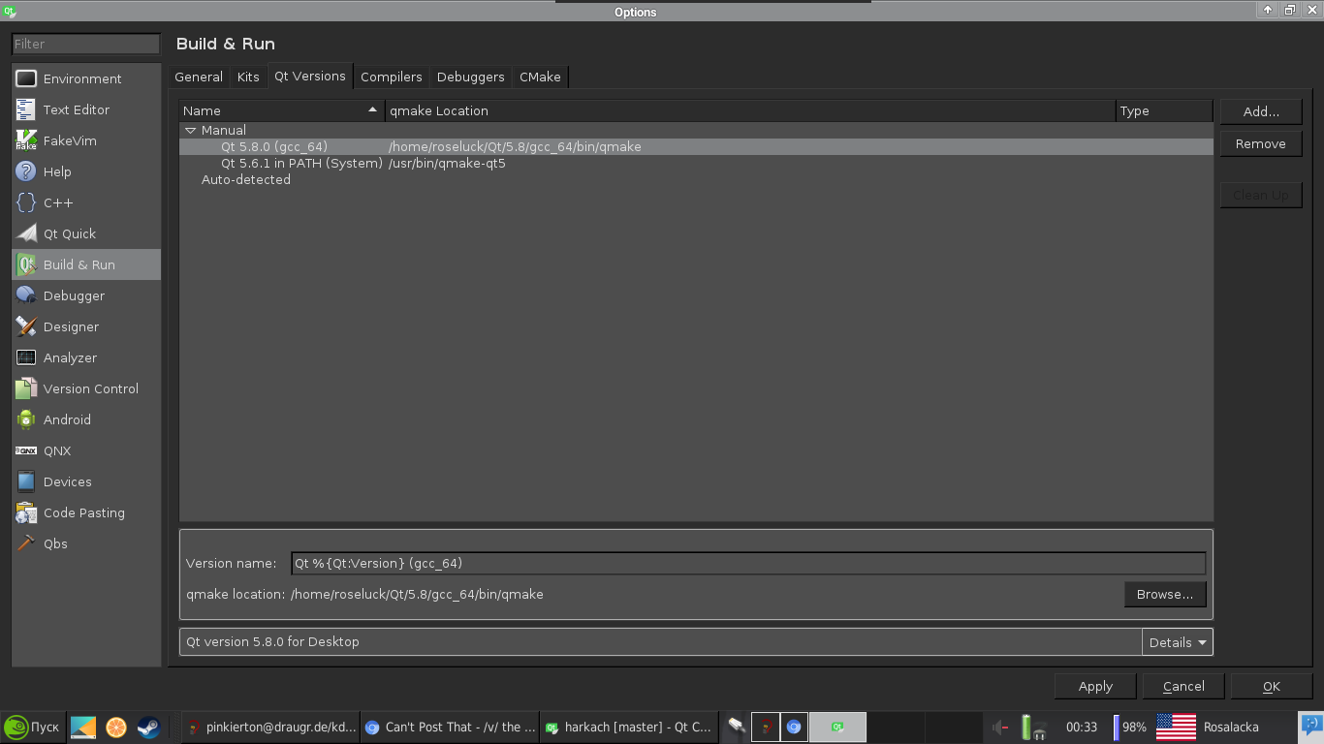Select the Build & Run category icon
The height and width of the screenshot is (744, 1324).
click(26, 264)
